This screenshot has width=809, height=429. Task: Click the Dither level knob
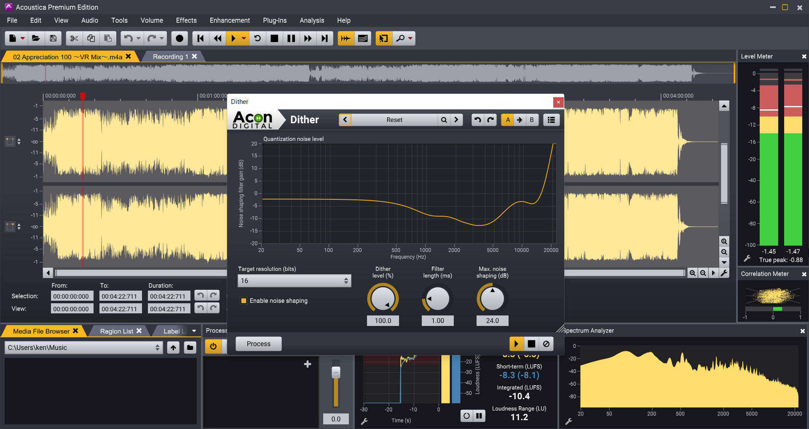coord(383,299)
